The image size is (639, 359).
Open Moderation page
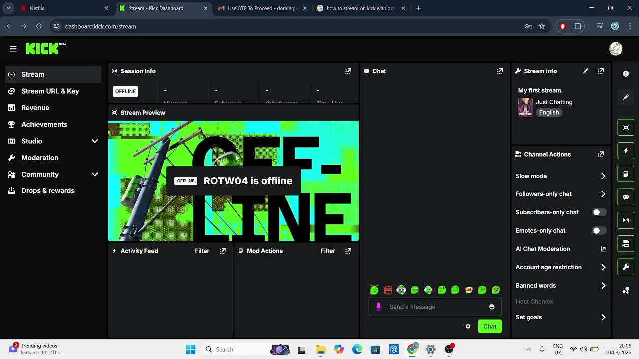click(53, 158)
